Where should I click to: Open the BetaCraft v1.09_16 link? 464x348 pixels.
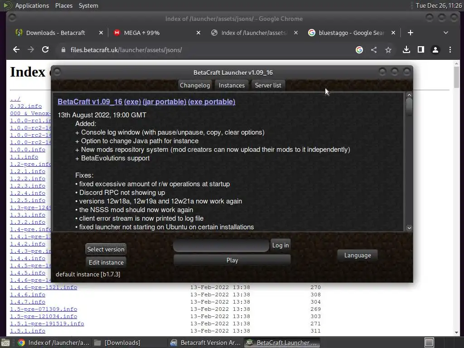90,102
